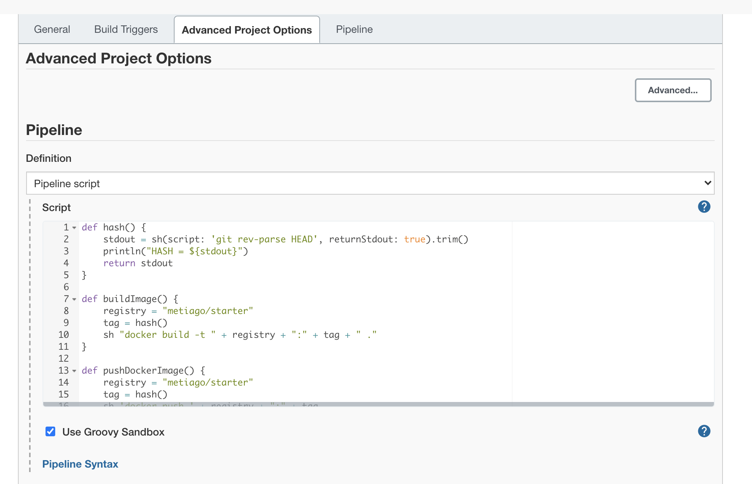Click the tag = hash() text on line 15

tap(135, 395)
